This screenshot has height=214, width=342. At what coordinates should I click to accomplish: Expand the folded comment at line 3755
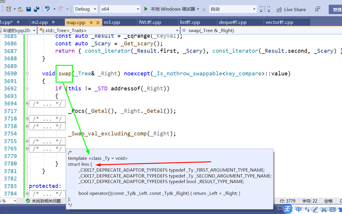27,141
